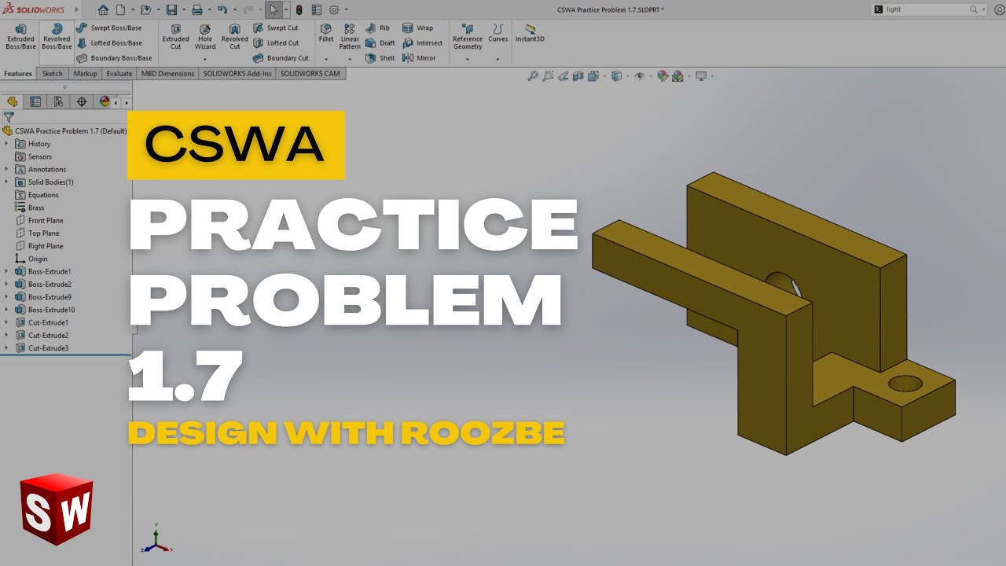The image size is (1006, 566).
Task: Click Zoom to Area icon
Action: tap(548, 76)
